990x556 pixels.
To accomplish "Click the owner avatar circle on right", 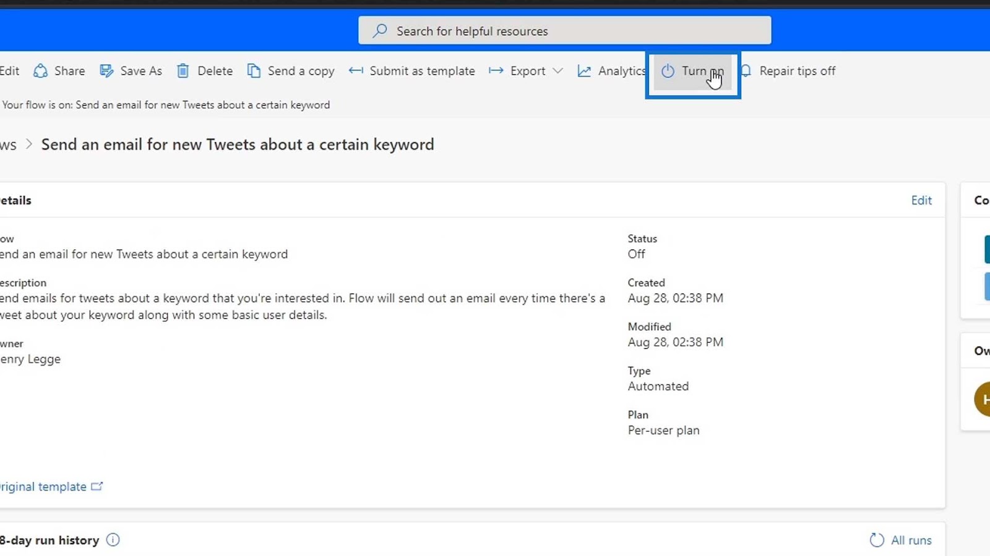I will click(x=982, y=399).
